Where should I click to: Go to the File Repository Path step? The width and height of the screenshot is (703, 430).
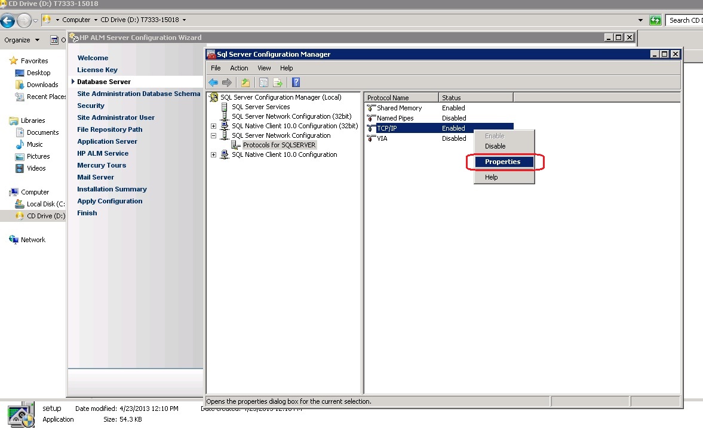point(110,129)
